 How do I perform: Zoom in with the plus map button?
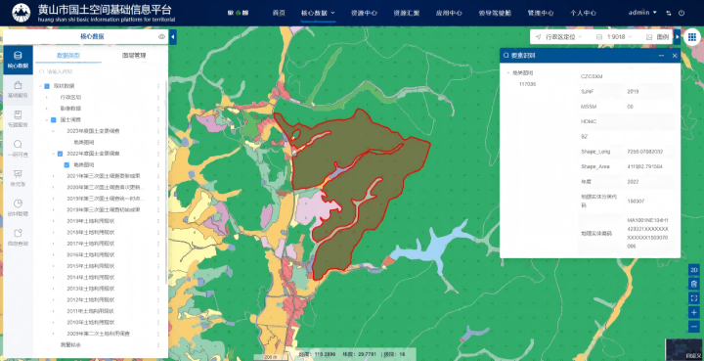click(693, 312)
